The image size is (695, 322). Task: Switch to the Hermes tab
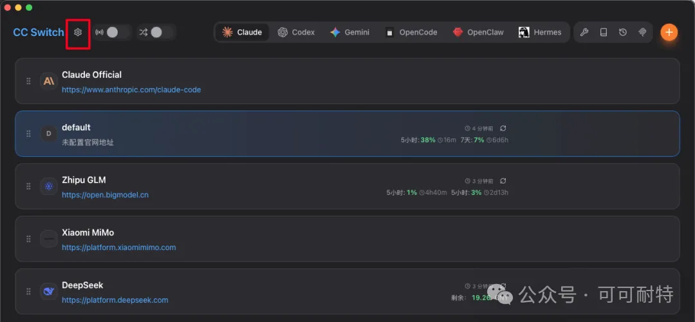click(540, 32)
